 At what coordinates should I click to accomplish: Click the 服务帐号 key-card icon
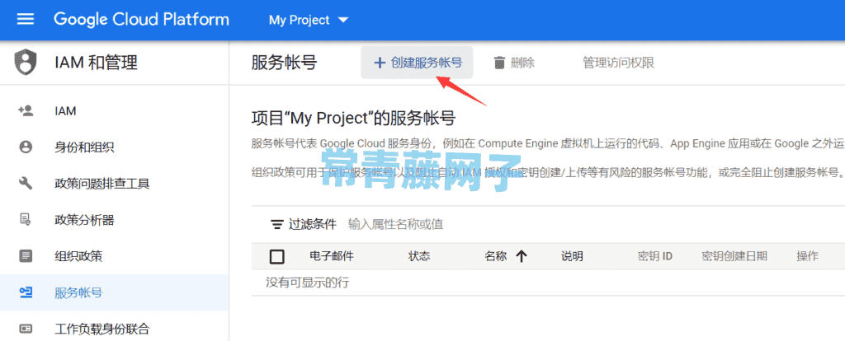(x=26, y=292)
